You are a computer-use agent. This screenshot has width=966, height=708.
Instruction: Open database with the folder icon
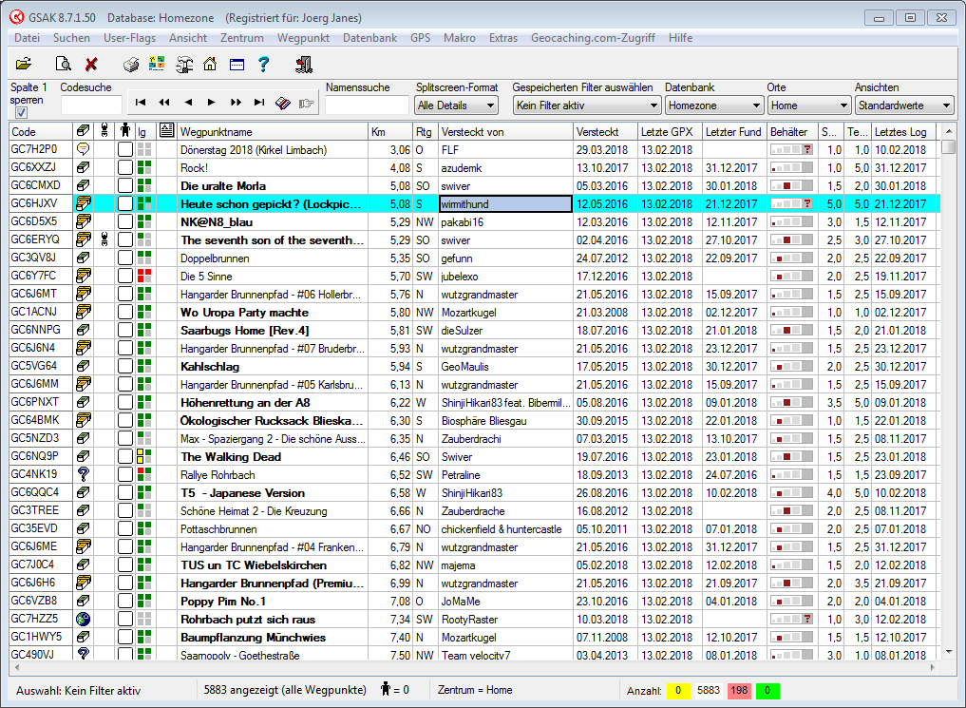[x=24, y=64]
